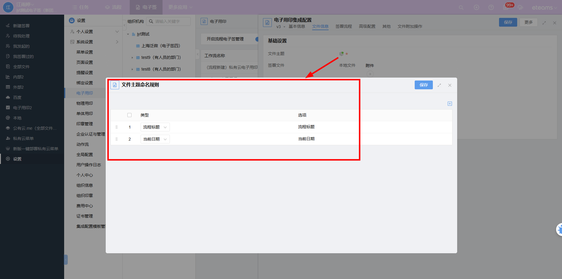Click the 更多 button in configuration panel
Screen dimensions: 562x279
pyautogui.click(x=528, y=22)
